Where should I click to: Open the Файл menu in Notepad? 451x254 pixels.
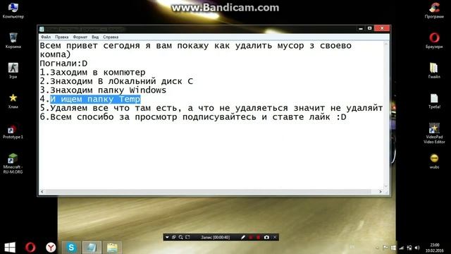45,37
